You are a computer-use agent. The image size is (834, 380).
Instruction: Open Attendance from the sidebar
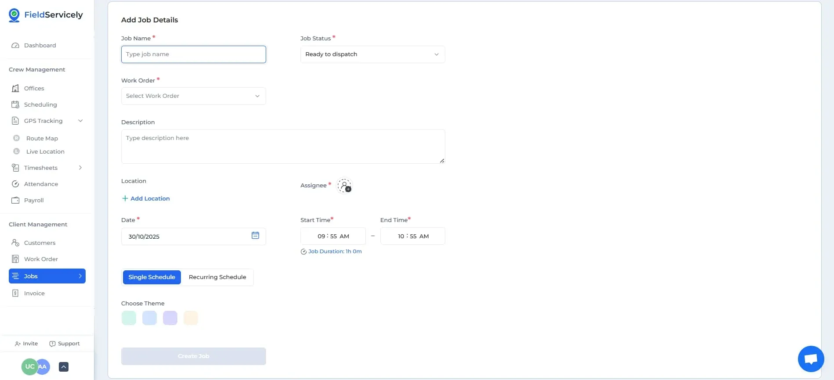pos(41,184)
